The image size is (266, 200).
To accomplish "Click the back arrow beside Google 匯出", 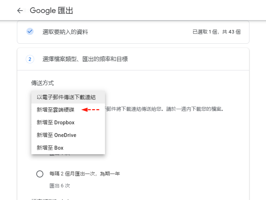I will click(x=20, y=11).
